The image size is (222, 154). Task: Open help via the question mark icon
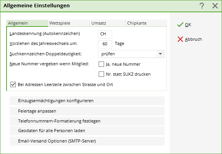point(202,6)
